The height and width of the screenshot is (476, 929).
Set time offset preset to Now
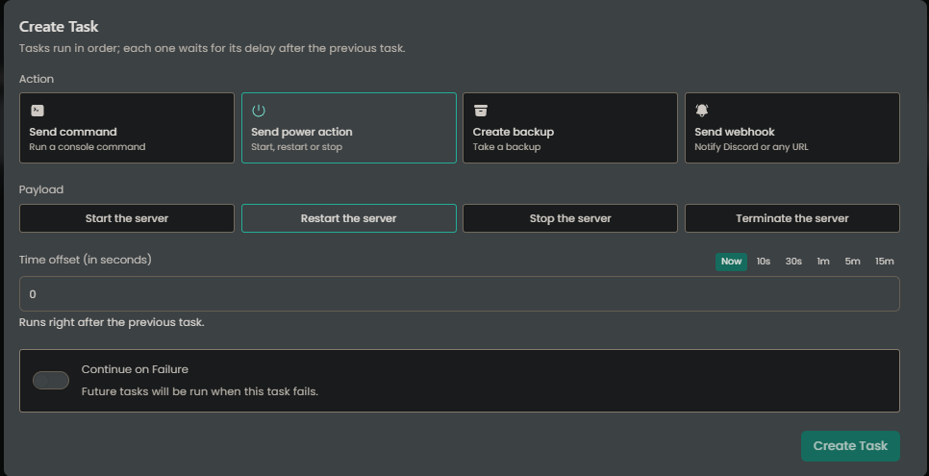[x=731, y=262]
